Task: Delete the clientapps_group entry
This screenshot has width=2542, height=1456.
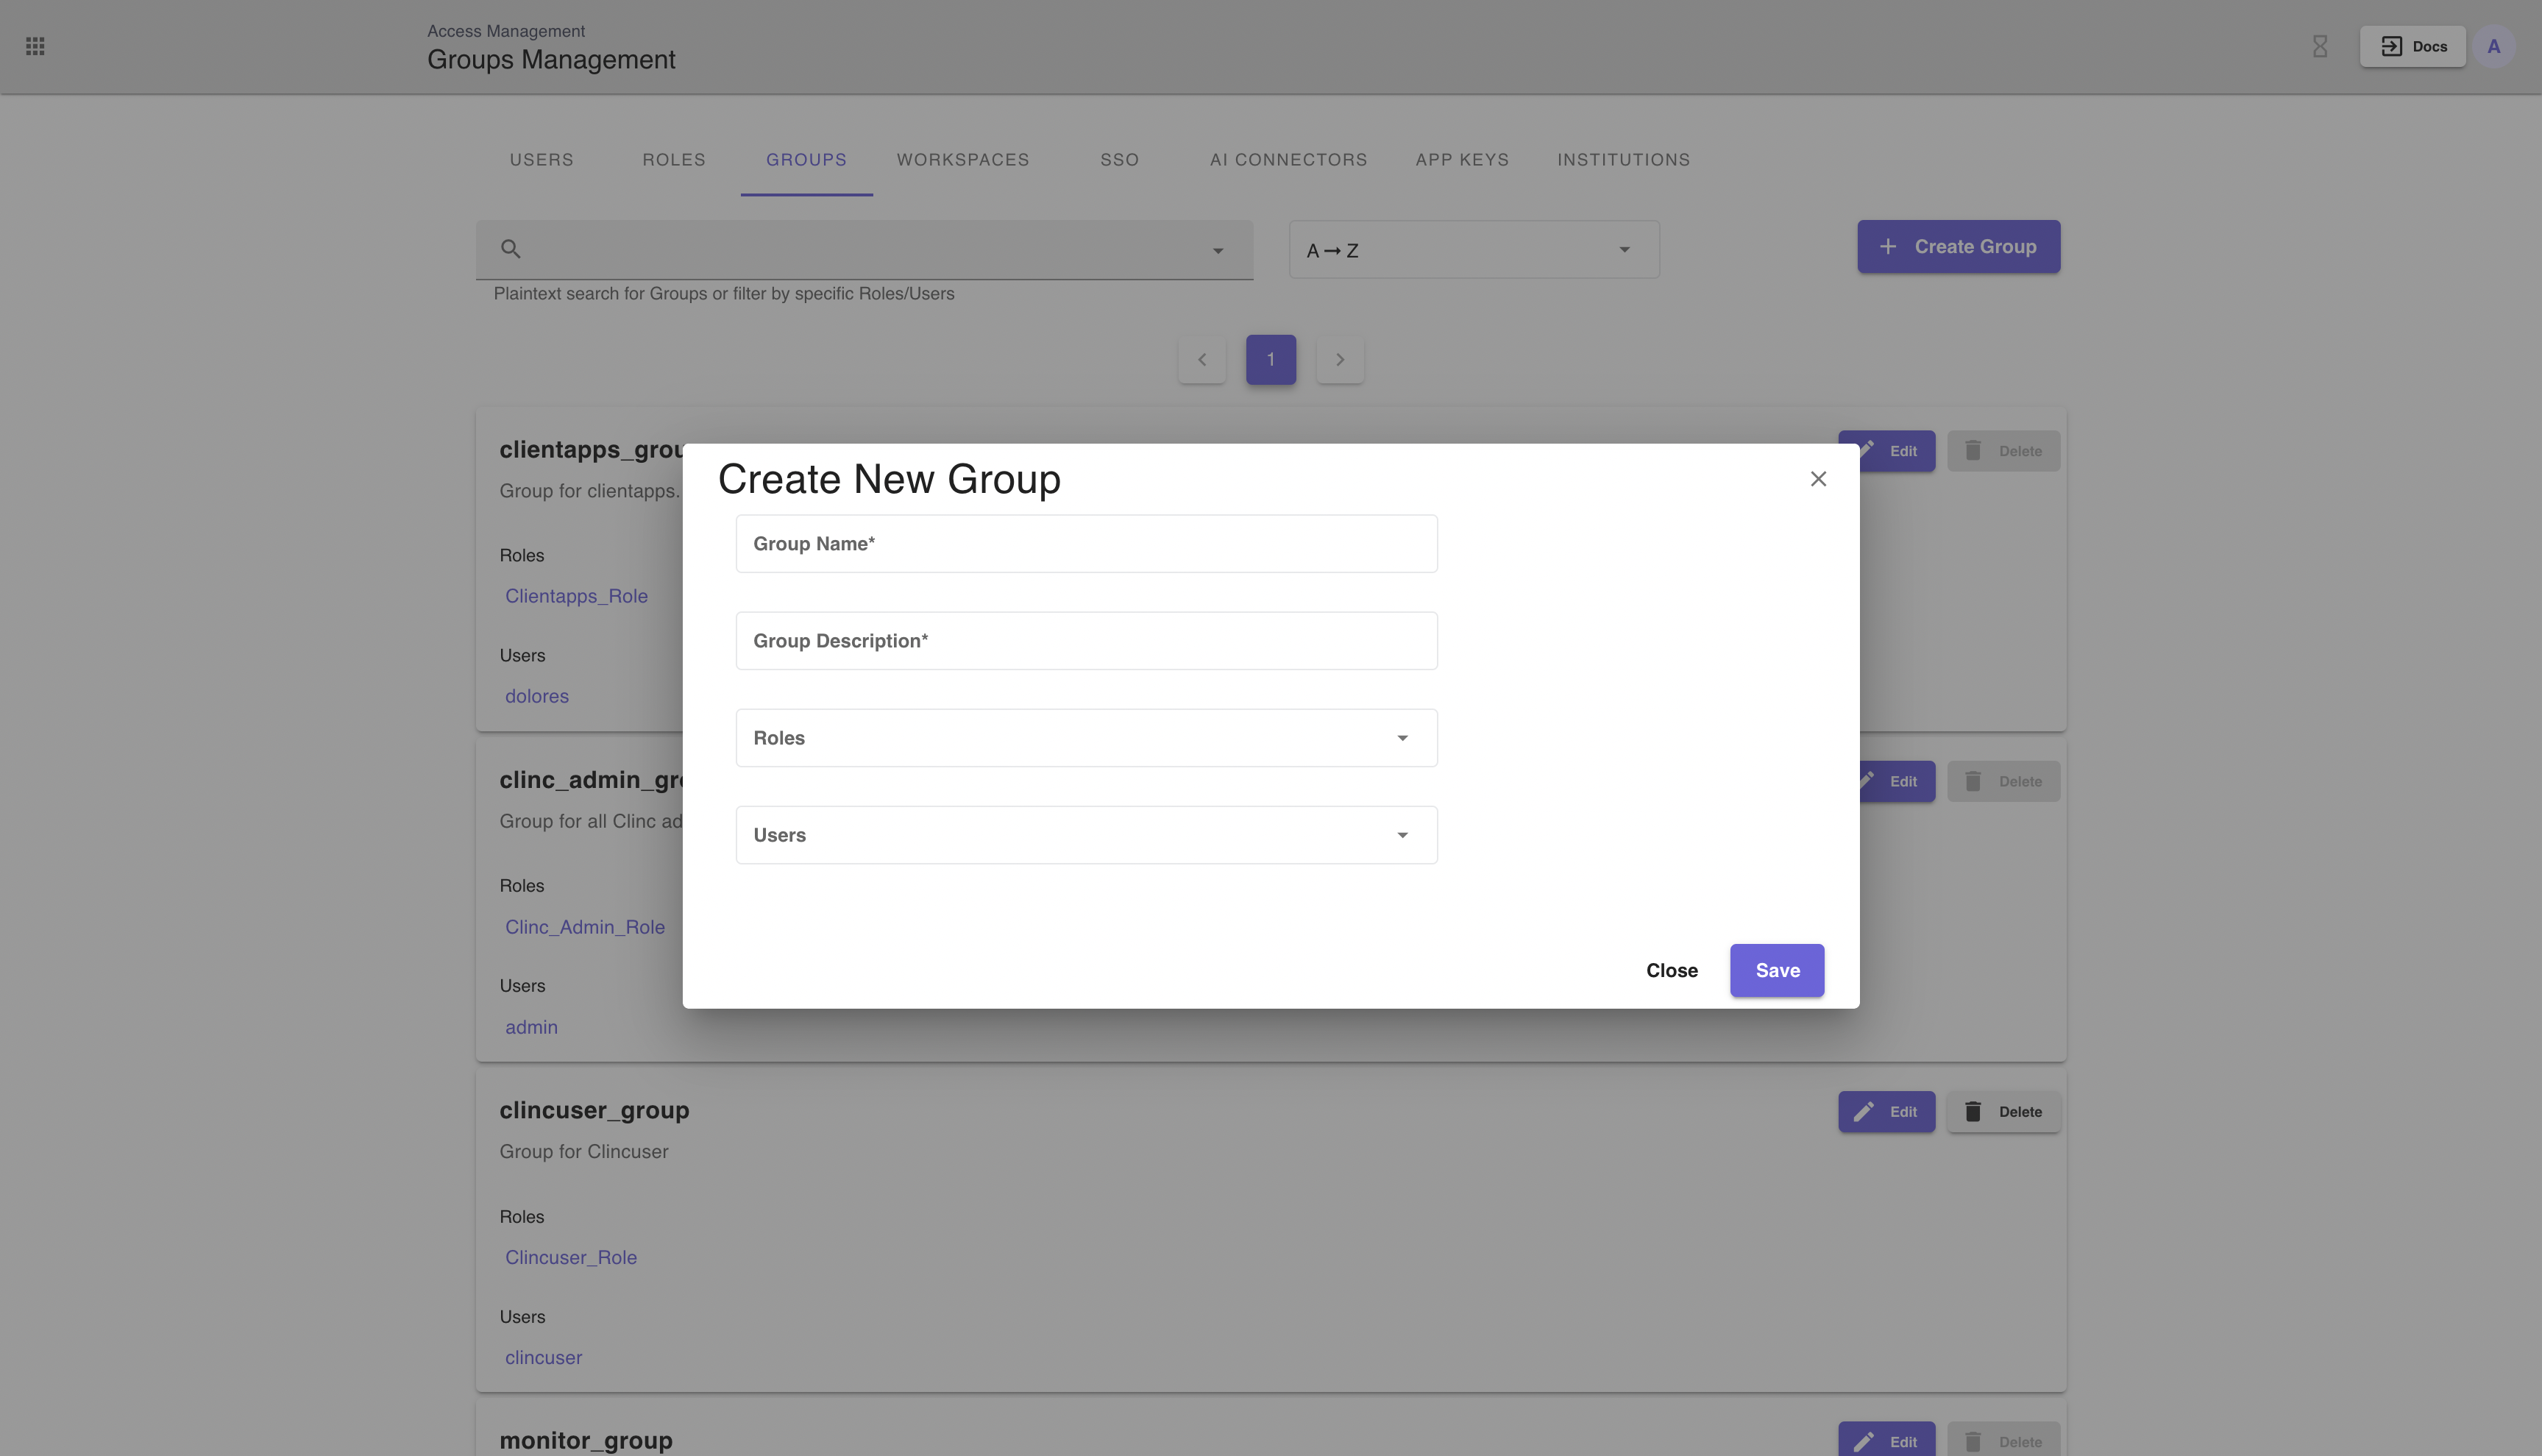Action: click(x=2004, y=451)
